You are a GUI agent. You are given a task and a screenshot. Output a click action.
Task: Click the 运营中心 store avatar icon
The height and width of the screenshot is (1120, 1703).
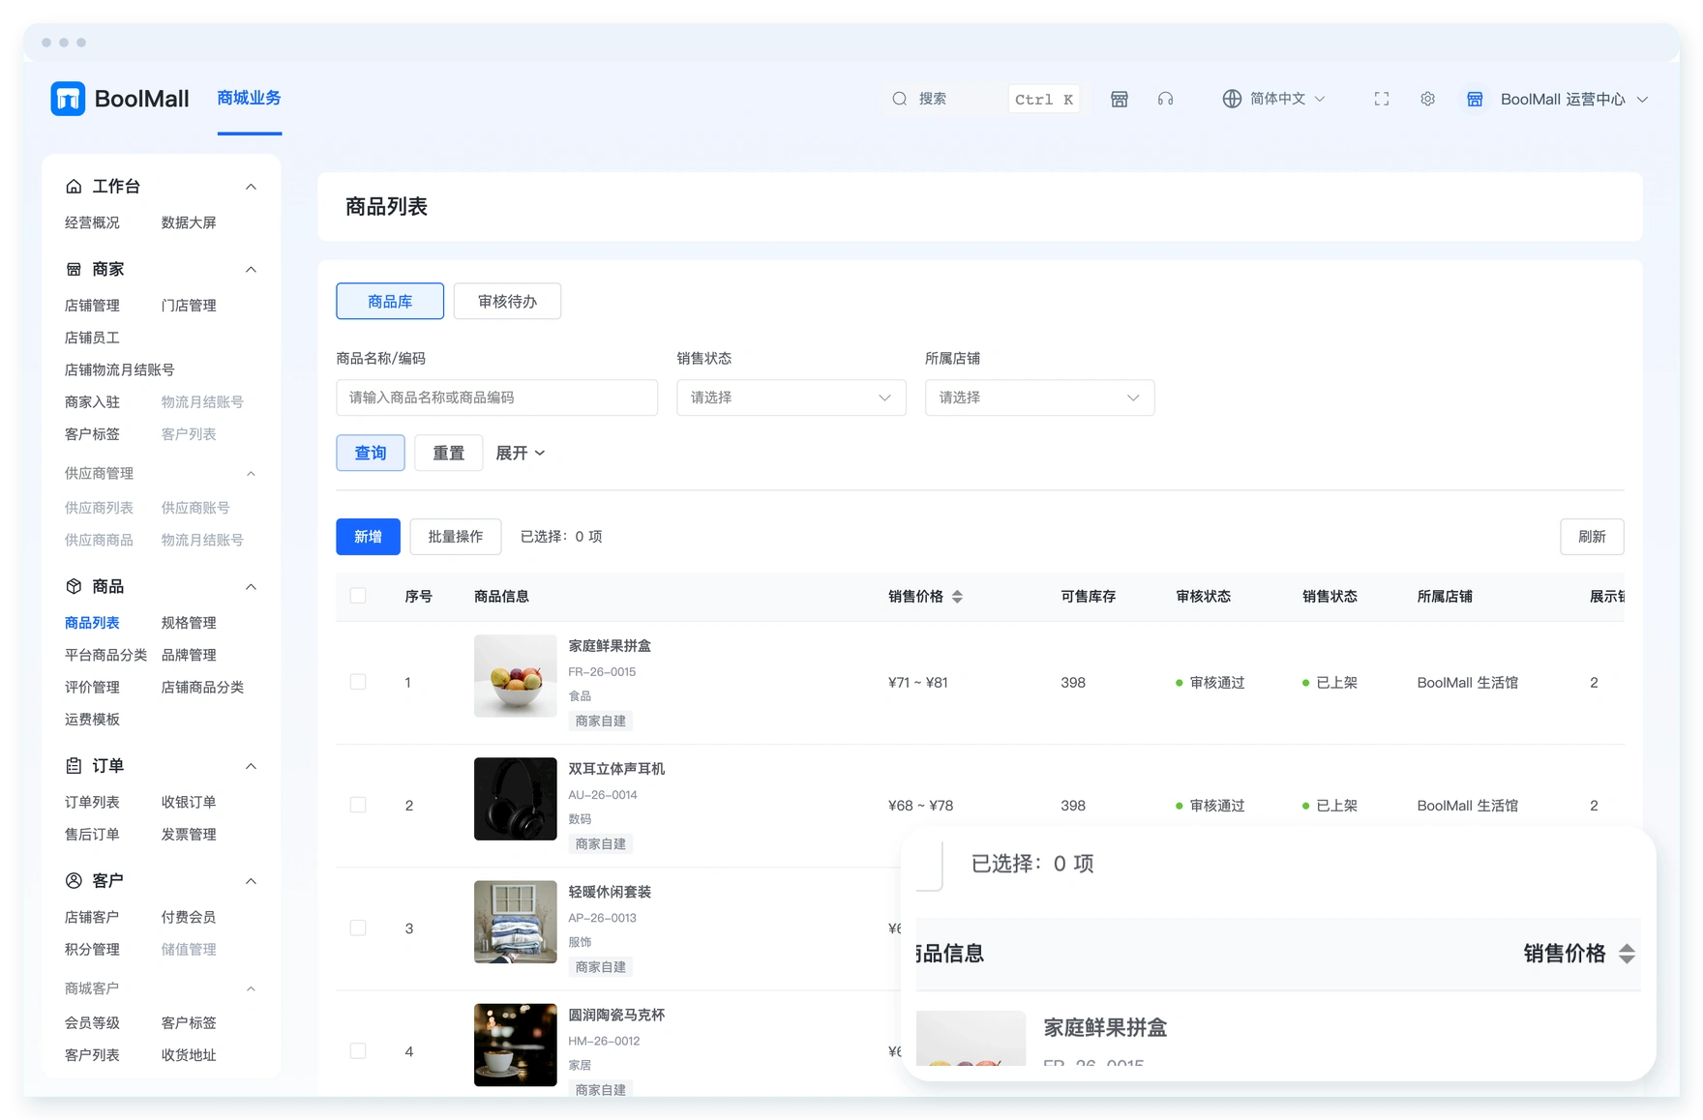pyautogui.click(x=1475, y=99)
